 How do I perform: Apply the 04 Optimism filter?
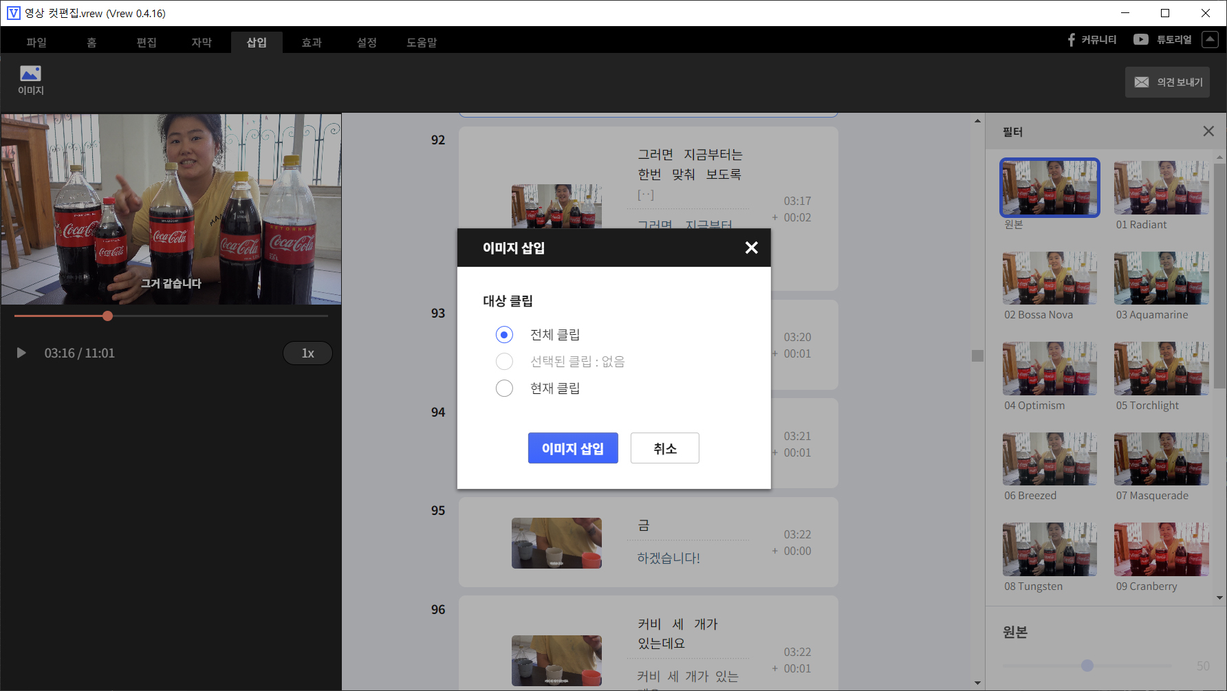coord(1050,369)
